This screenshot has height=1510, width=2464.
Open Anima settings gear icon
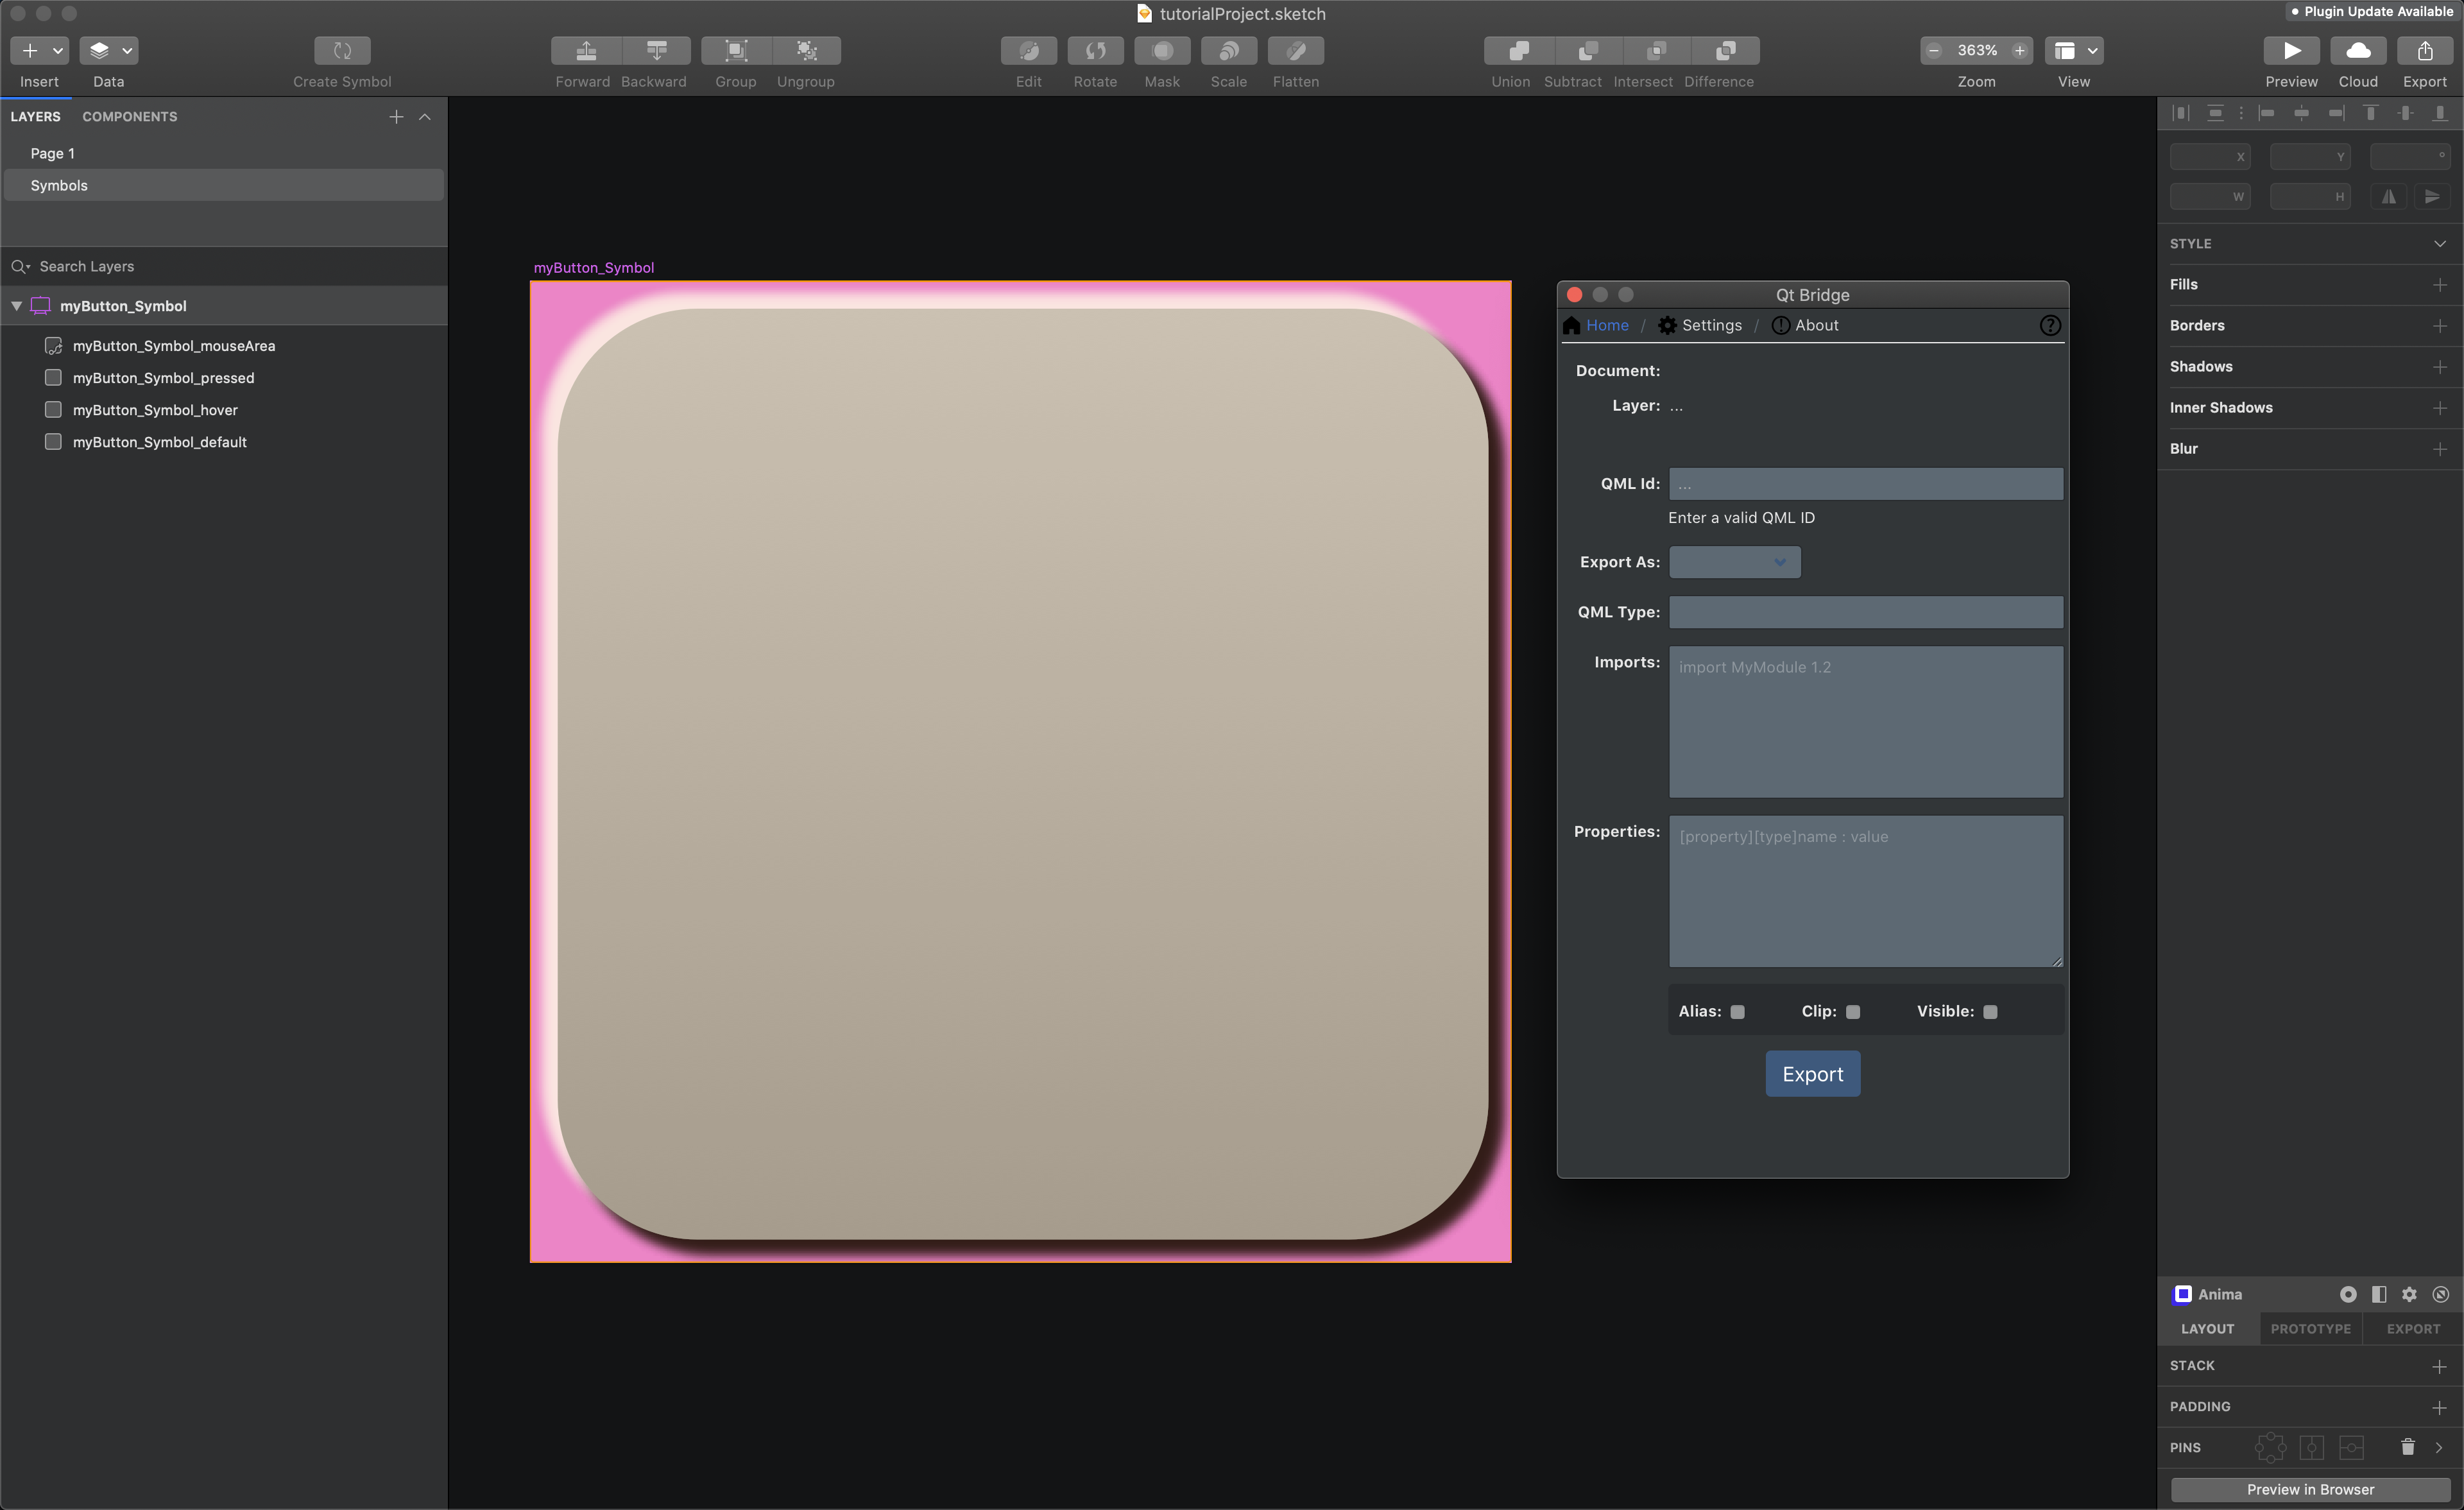[2409, 1294]
